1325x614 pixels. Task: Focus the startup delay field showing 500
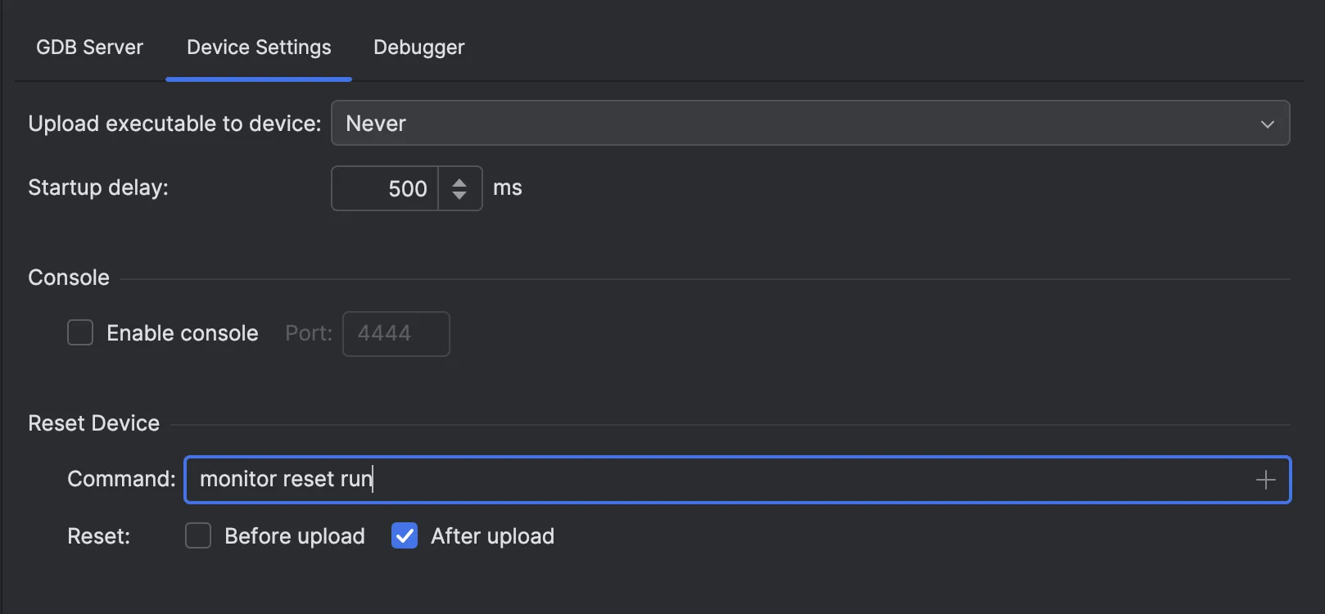point(386,188)
